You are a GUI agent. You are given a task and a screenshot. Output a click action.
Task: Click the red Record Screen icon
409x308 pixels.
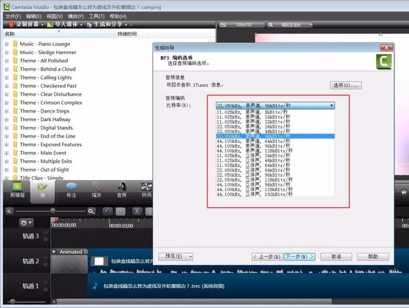(x=11, y=25)
